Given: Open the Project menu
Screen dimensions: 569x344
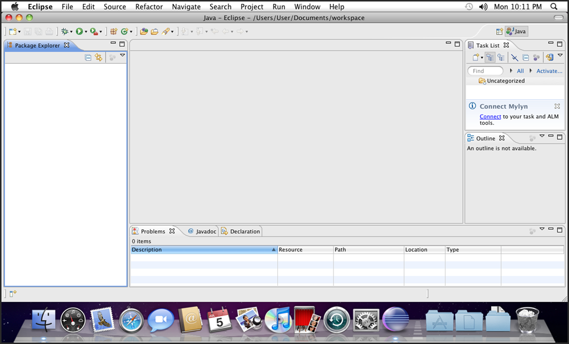Looking at the screenshot, I should (x=252, y=7).
